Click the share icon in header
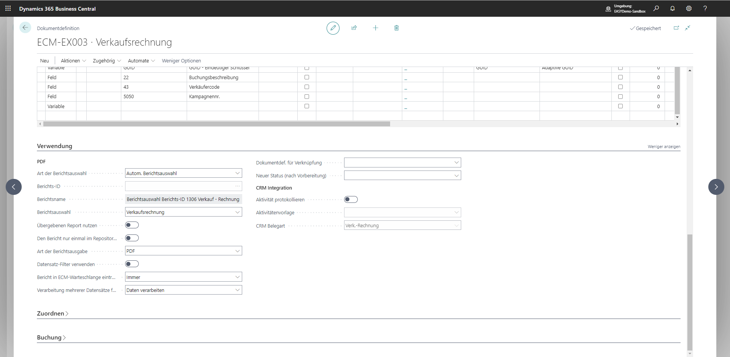Screen dimensions: 730x357 pyautogui.click(x=354, y=28)
